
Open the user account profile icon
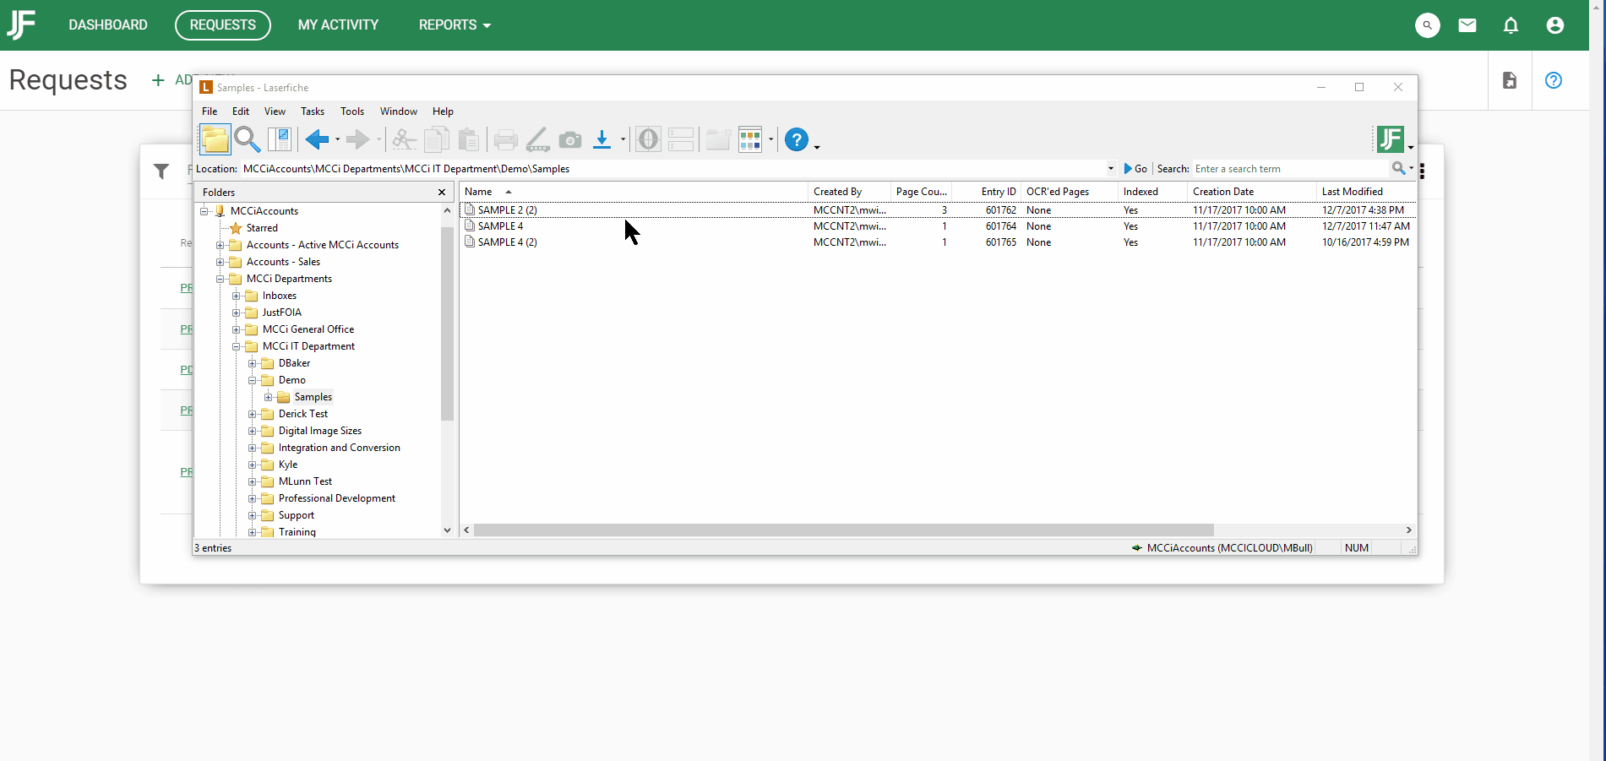tap(1555, 25)
